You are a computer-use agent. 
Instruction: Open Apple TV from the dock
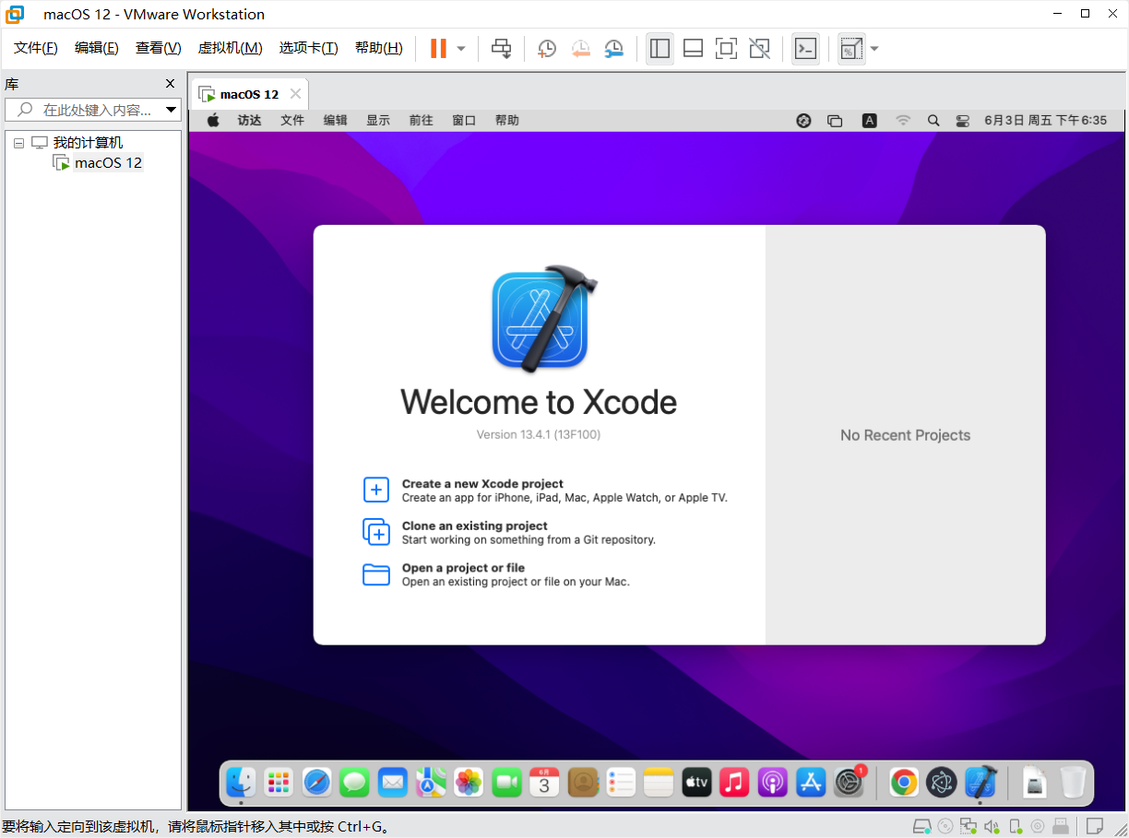pyautogui.click(x=696, y=783)
